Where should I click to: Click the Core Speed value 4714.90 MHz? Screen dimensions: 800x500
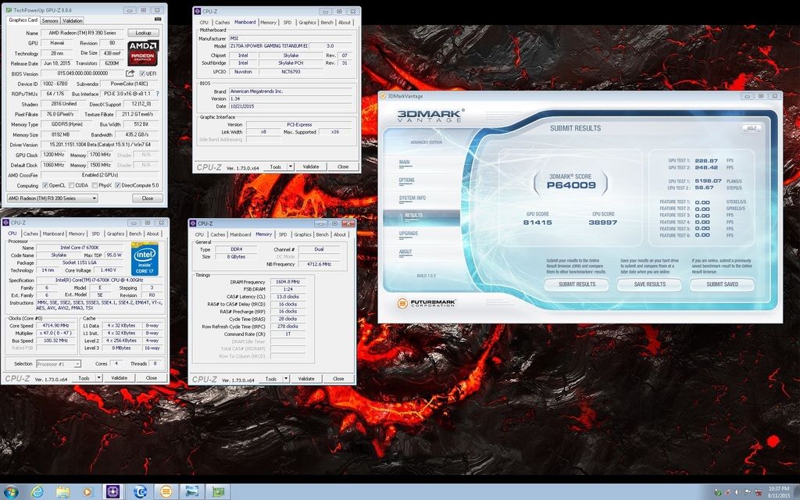click(x=55, y=326)
